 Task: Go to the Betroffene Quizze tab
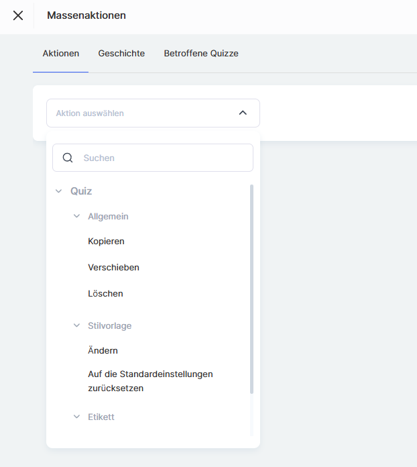(x=201, y=54)
